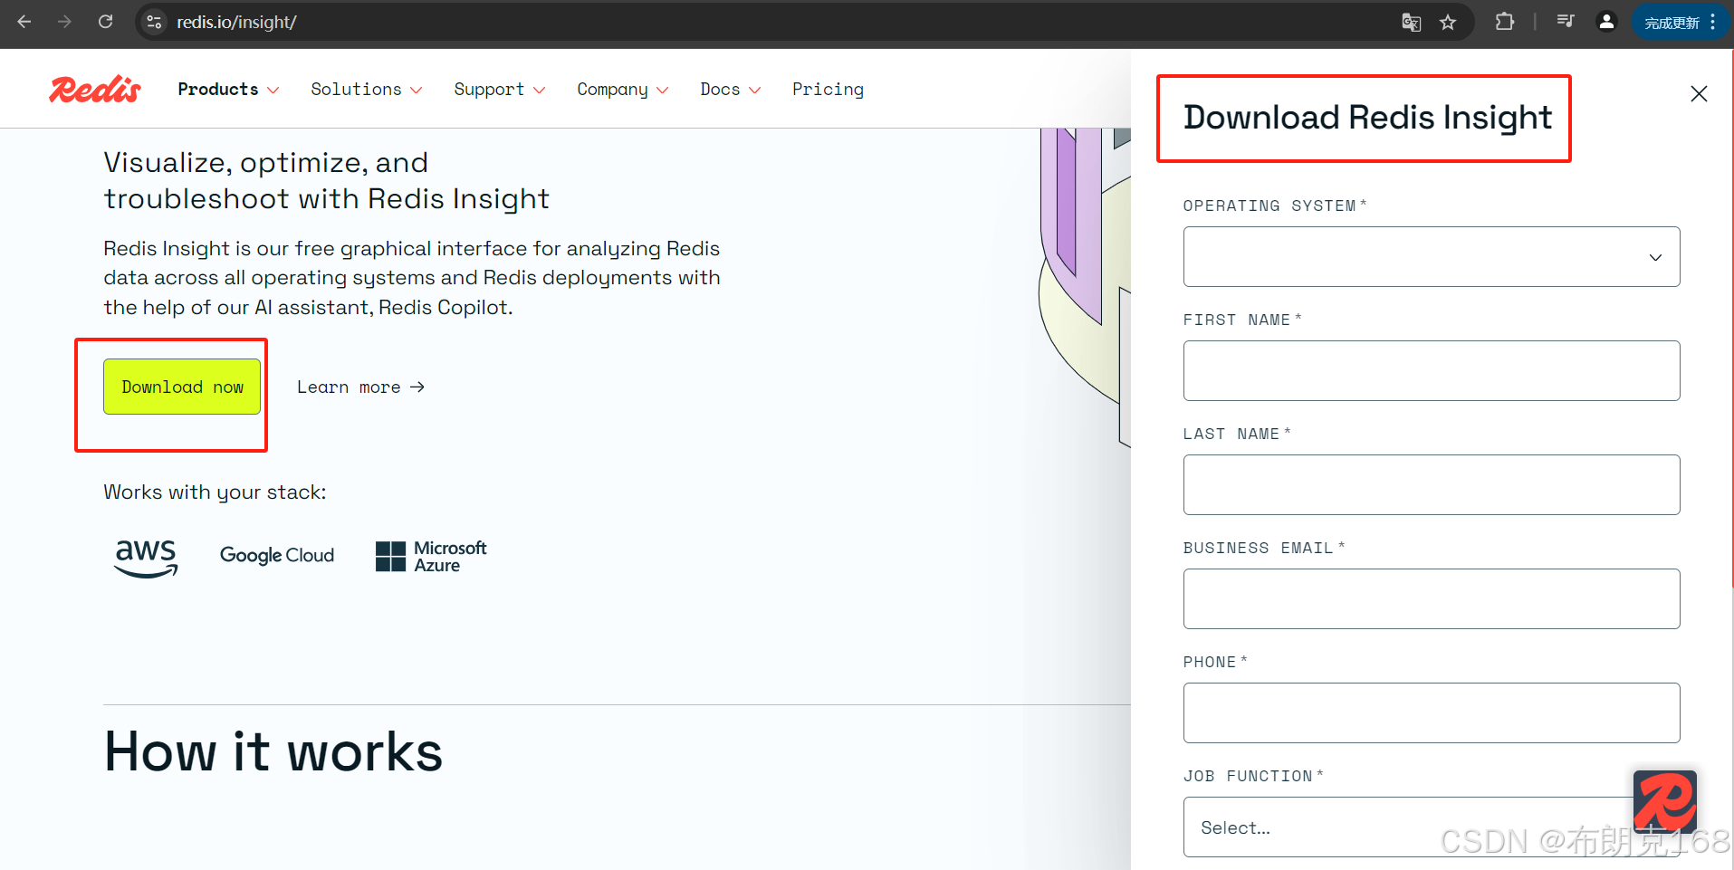Image resolution: width=1734 pixels, height=870 pixels.
Task: Open the media control icon in toolbar
Action: [x=1566, y=22]
